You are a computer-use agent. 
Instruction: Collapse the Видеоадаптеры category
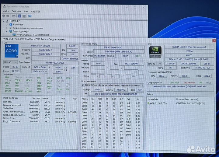(7, 31)
